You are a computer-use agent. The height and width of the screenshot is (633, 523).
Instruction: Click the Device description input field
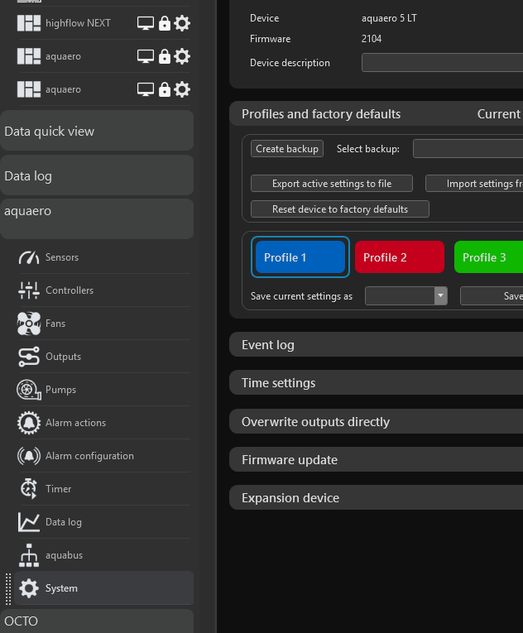coord(442,63)
